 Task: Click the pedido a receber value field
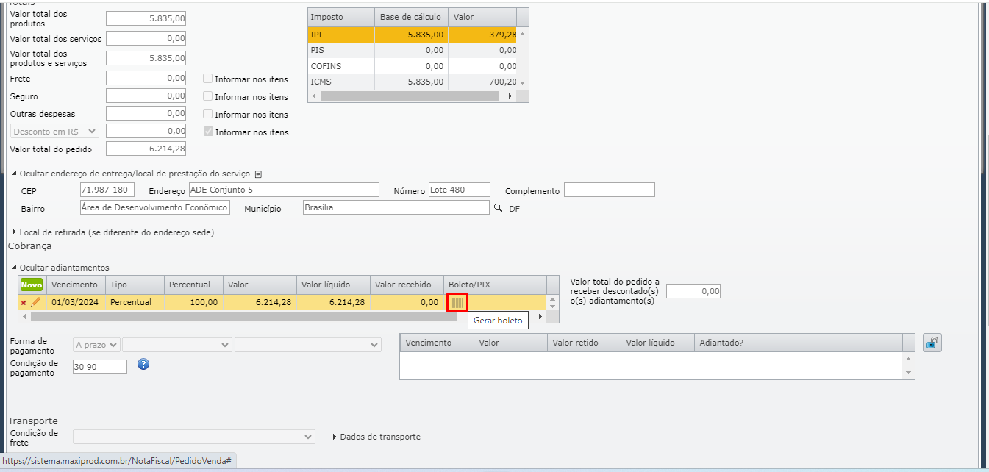[693, 291]
